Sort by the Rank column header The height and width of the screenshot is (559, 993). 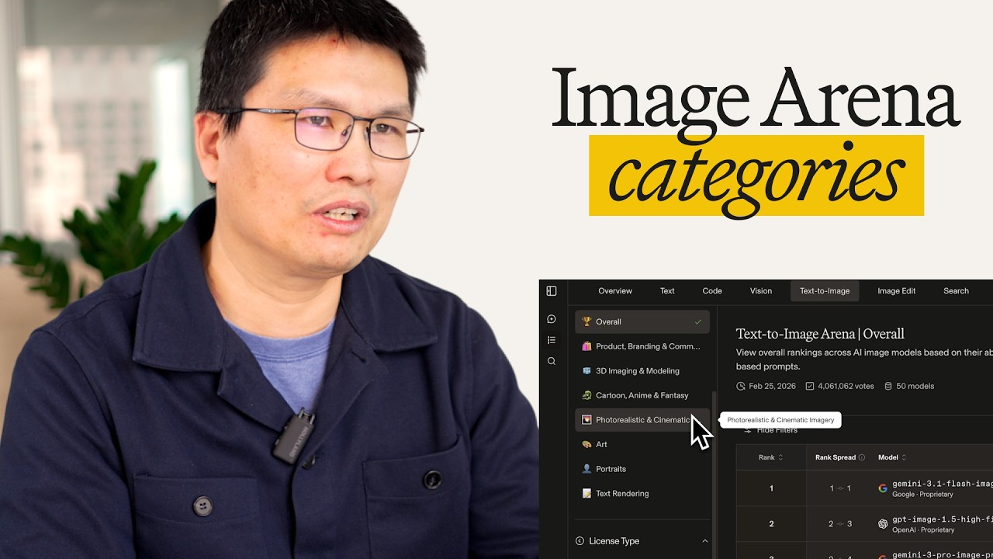[771, 457]
